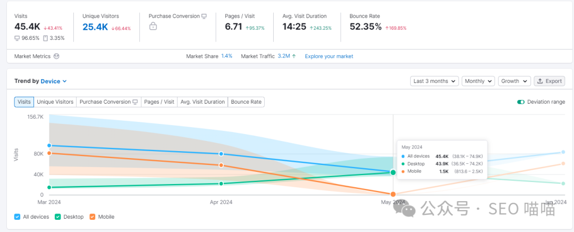Switch to the Unique Visitors tab
Screen dimensions: 574x232
(55, 102)
